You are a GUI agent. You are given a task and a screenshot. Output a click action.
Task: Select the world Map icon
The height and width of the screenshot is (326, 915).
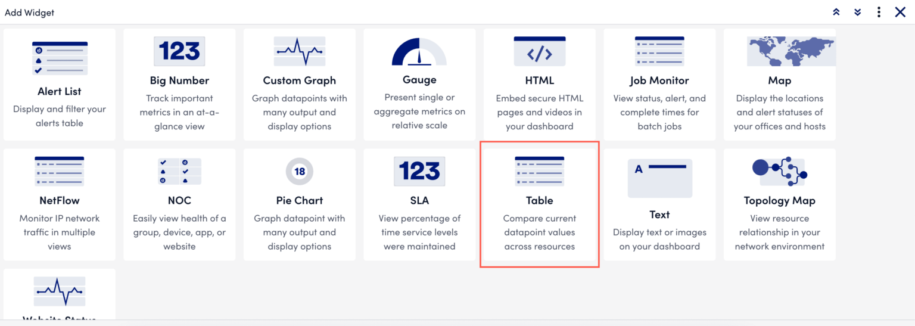tap(779, 51)
